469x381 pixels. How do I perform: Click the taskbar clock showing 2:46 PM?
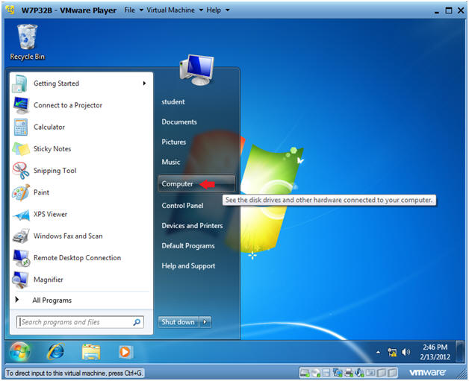click(435, 352)
